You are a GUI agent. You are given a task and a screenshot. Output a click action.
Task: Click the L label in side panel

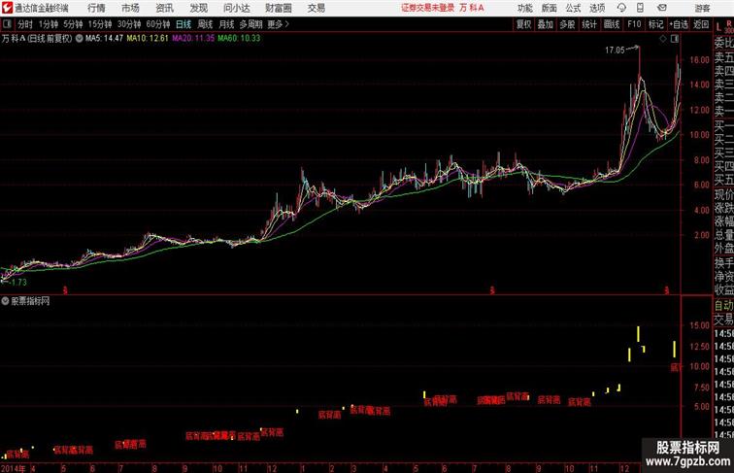coord(719,28)
